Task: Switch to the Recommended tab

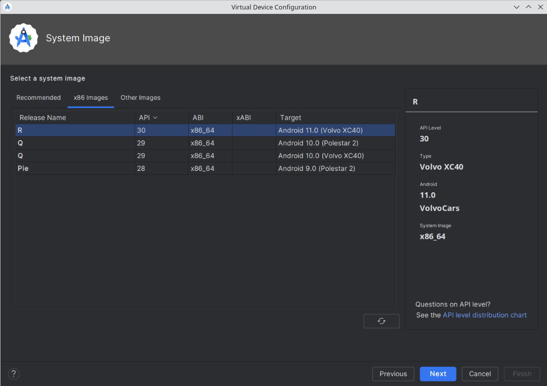Action: 38,97
